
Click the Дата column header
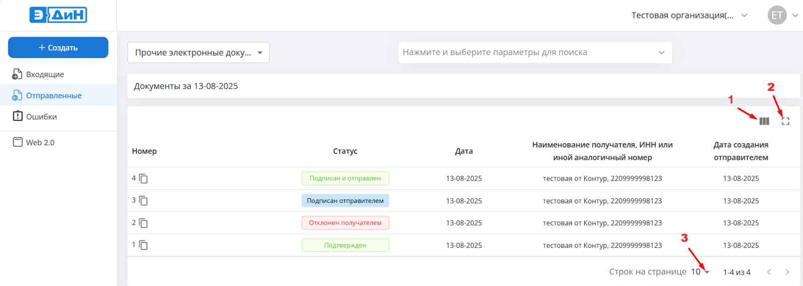(464, 151)
